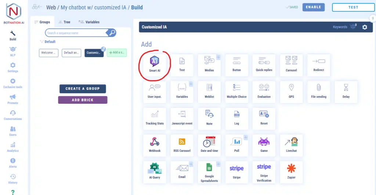Expand the Medias plus options
Image resolution: width=376 pixels, height=195 pixels.
click(x=218, y=57)
